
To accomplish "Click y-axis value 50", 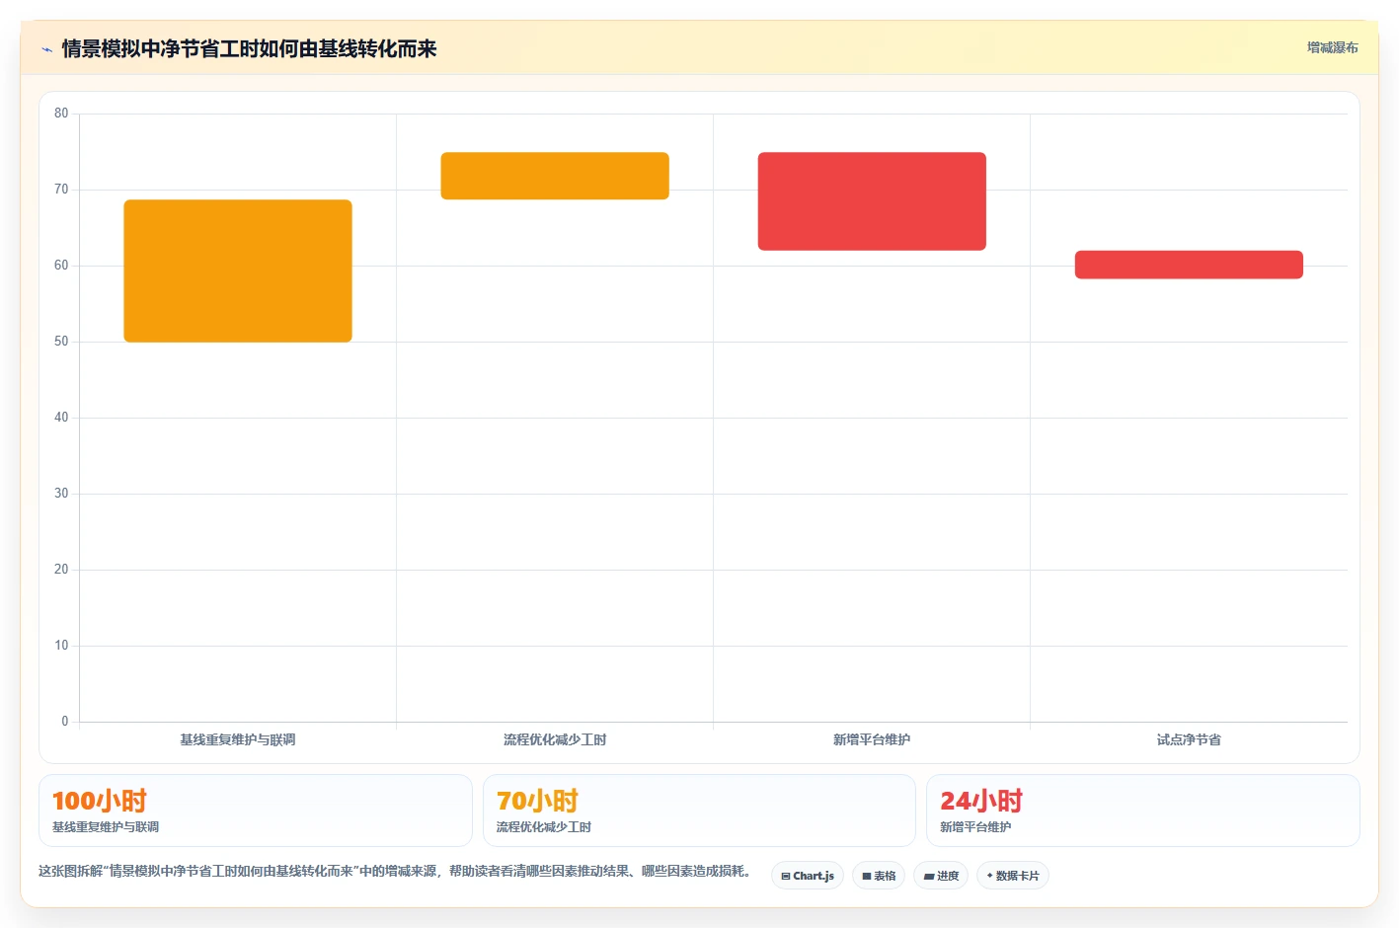I will (x=61, y=342).
